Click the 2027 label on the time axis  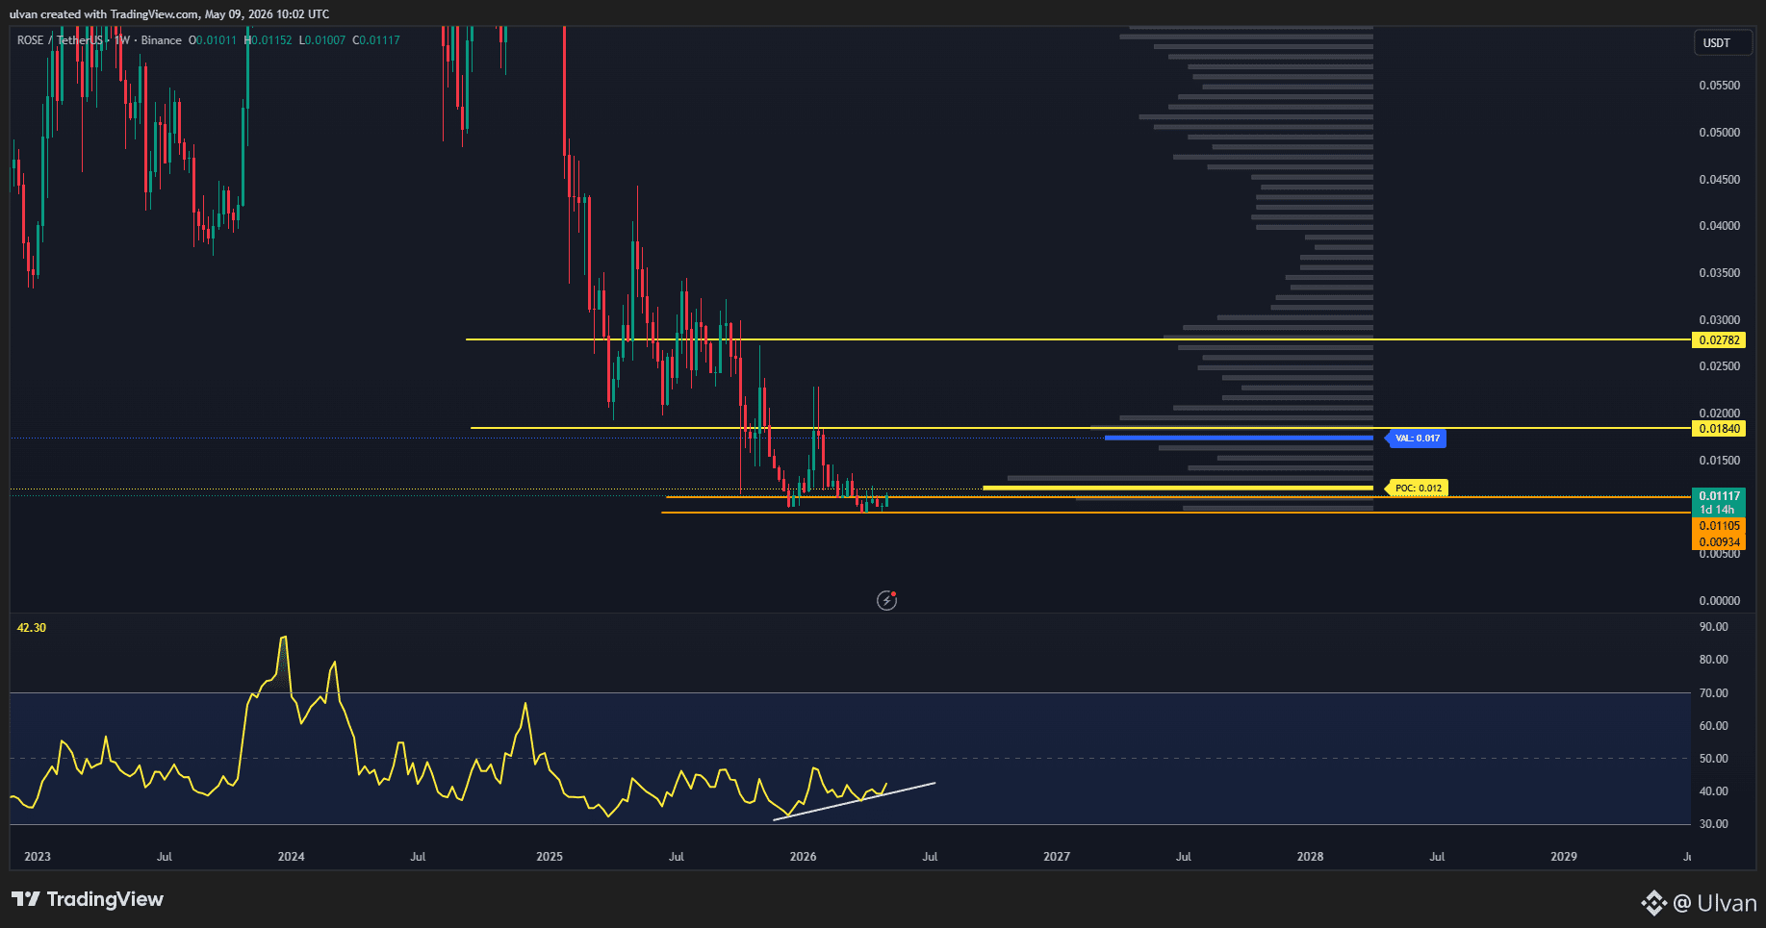coord(1057,857)
